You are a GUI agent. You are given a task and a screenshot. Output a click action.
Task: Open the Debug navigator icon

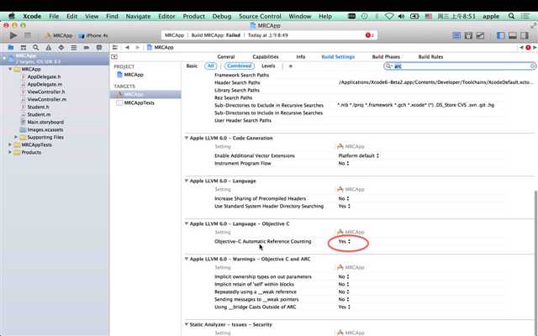click(x=74, y=47)
